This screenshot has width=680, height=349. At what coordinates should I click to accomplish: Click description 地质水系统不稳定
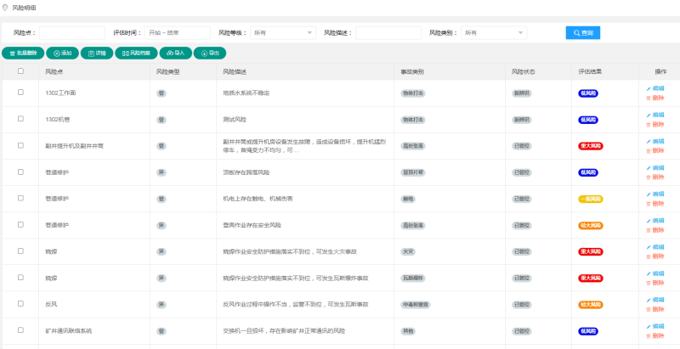tap(246, 93)
